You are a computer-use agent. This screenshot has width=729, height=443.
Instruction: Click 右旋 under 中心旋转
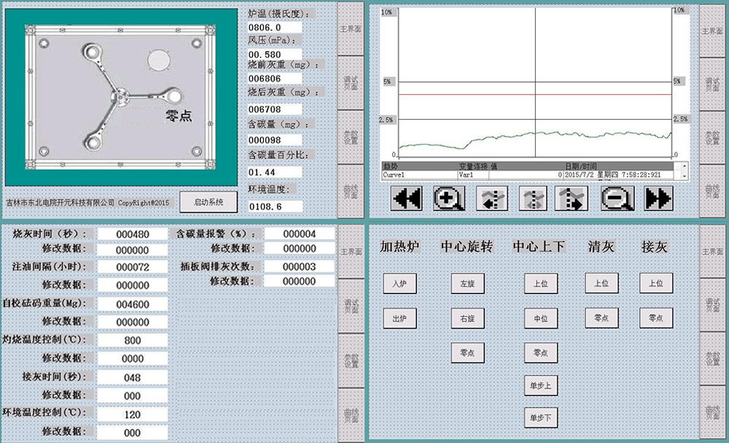click(x=467, y=318)
